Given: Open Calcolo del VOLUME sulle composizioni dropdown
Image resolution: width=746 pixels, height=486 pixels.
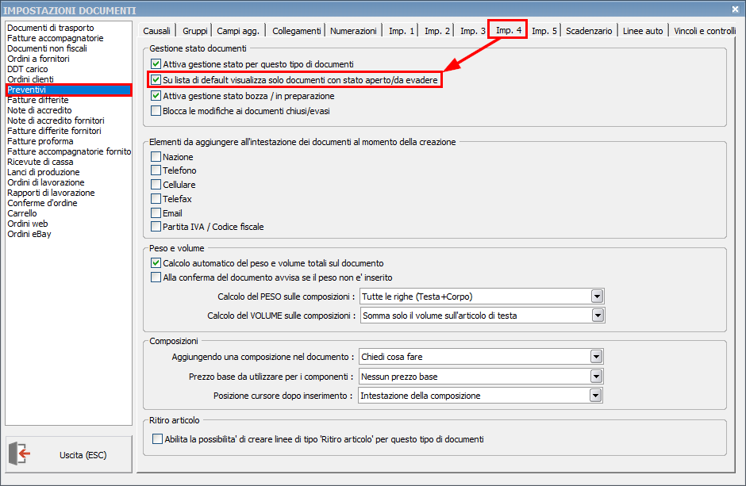Looking at the screenshot, I should [x=598, y=315].
